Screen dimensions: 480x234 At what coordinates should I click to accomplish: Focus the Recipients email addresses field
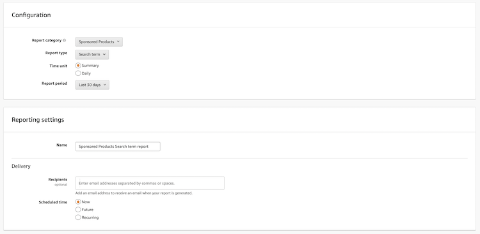pos(150,183)
